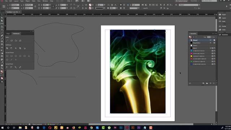The image size is (231, 130).
Task: Open the Stroke panel
Action: pyautogui.click(x=223, y=26)
